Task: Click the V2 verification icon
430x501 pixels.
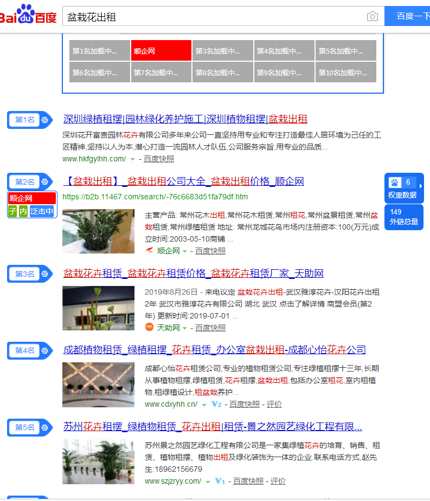Action: pos(216,404)
